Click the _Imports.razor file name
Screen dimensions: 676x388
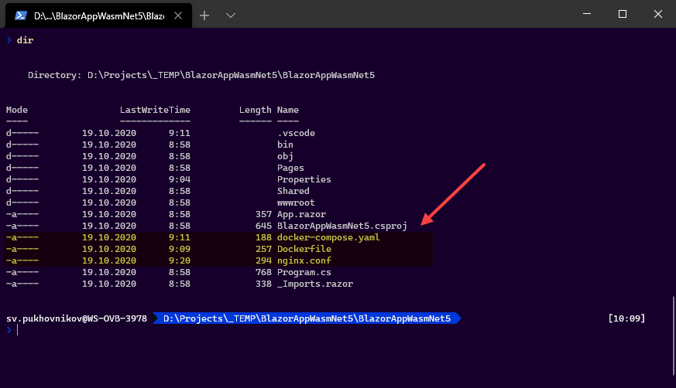315,284
